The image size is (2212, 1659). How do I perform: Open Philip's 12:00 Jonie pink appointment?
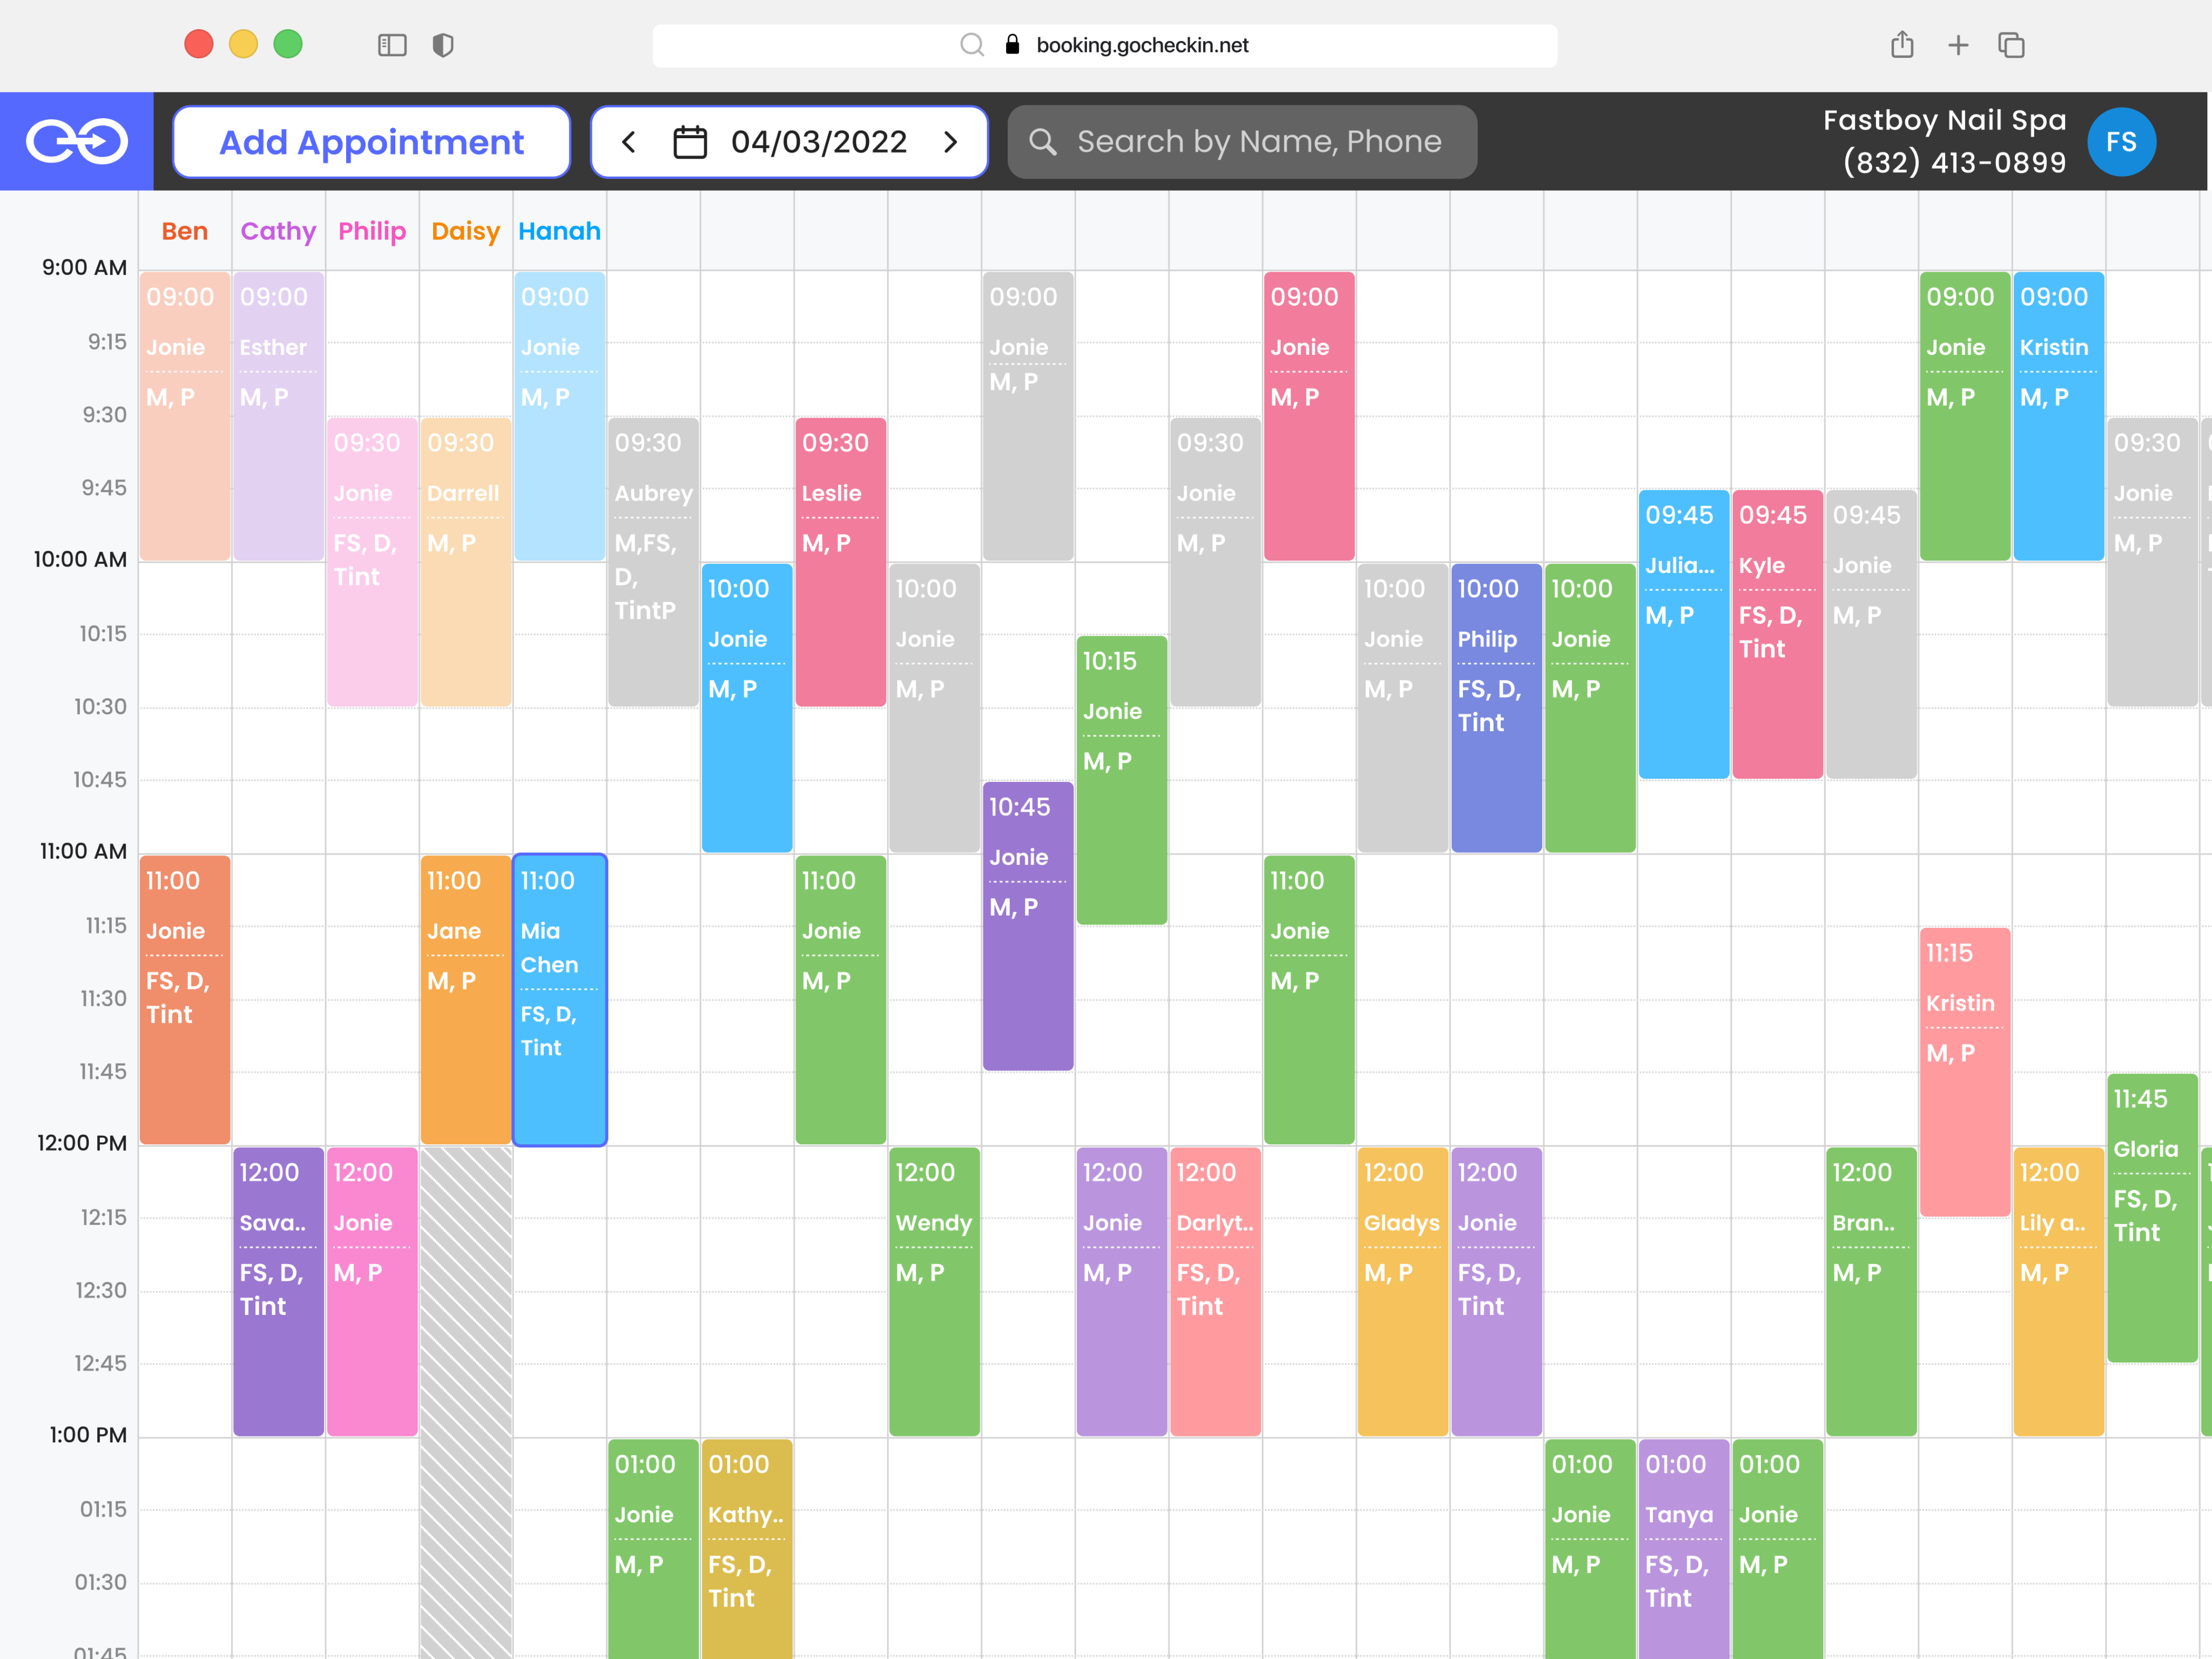click(372, 1292)
